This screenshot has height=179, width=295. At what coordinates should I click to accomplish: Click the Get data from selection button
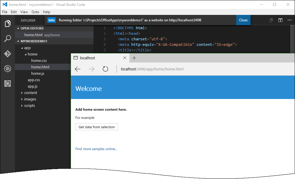coord(97,127)
